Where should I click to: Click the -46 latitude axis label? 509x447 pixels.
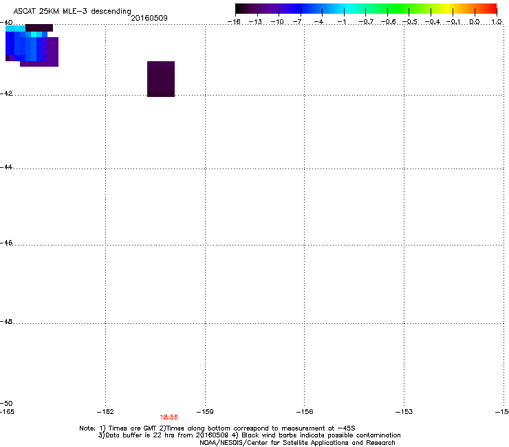click(6, 243)
